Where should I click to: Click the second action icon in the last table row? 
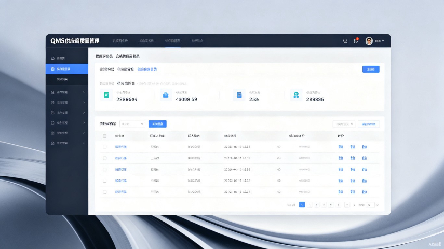click(353, 192)
